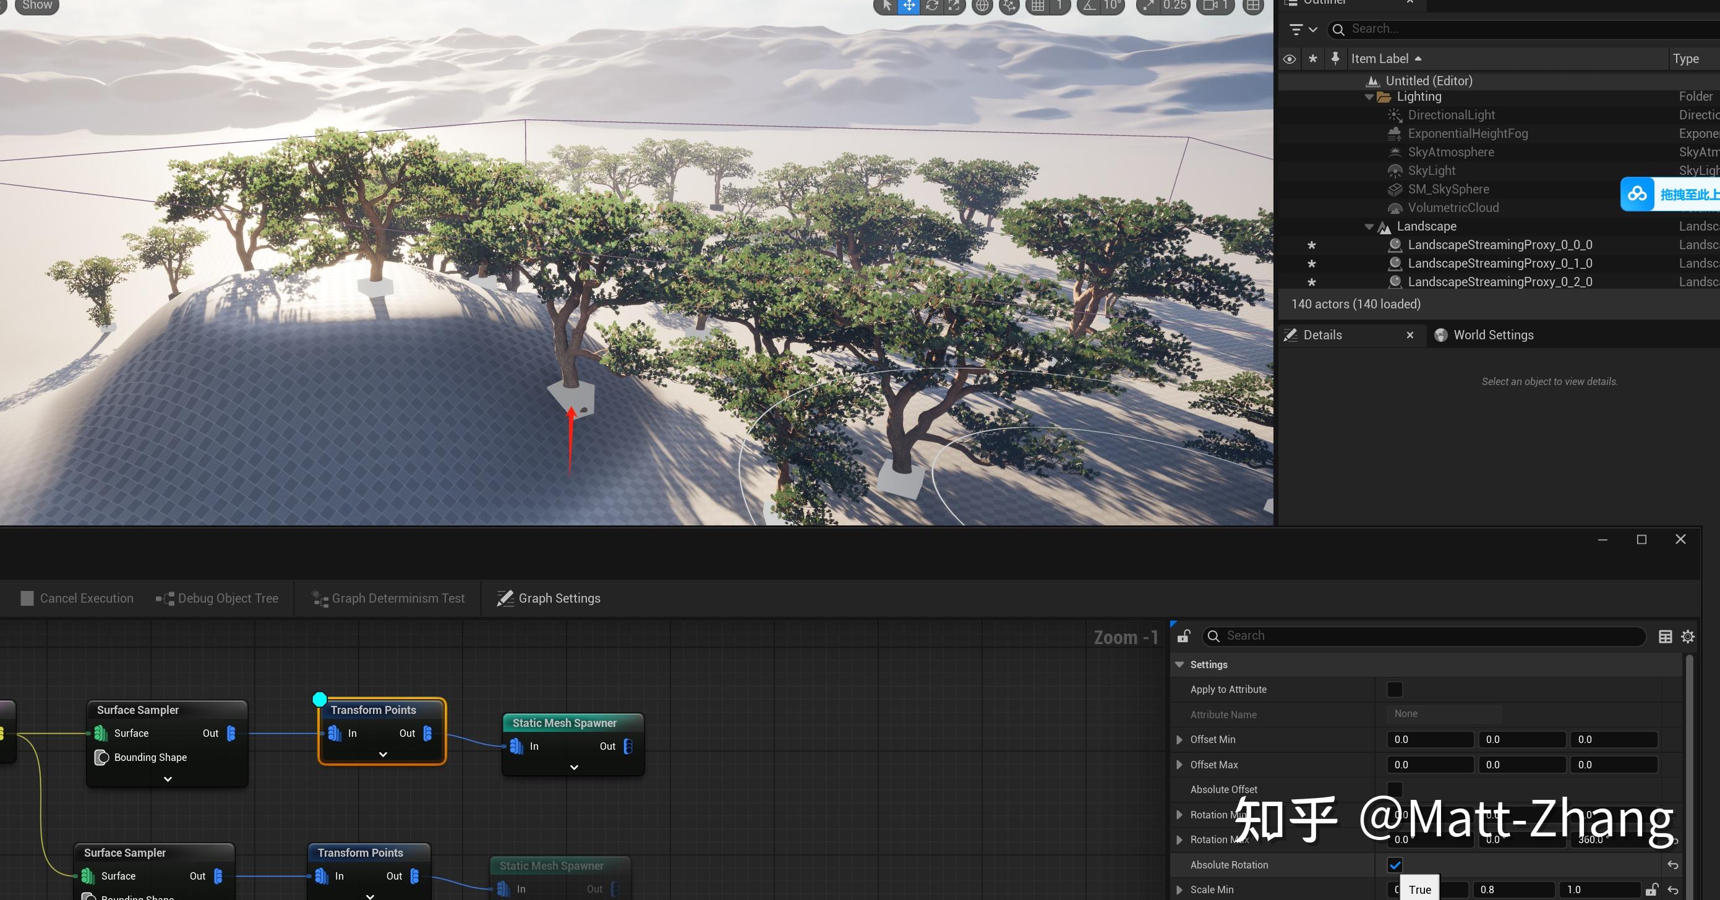Toggle surface snapping icon
The image size is (1720, 900).
click(1009, 6)
